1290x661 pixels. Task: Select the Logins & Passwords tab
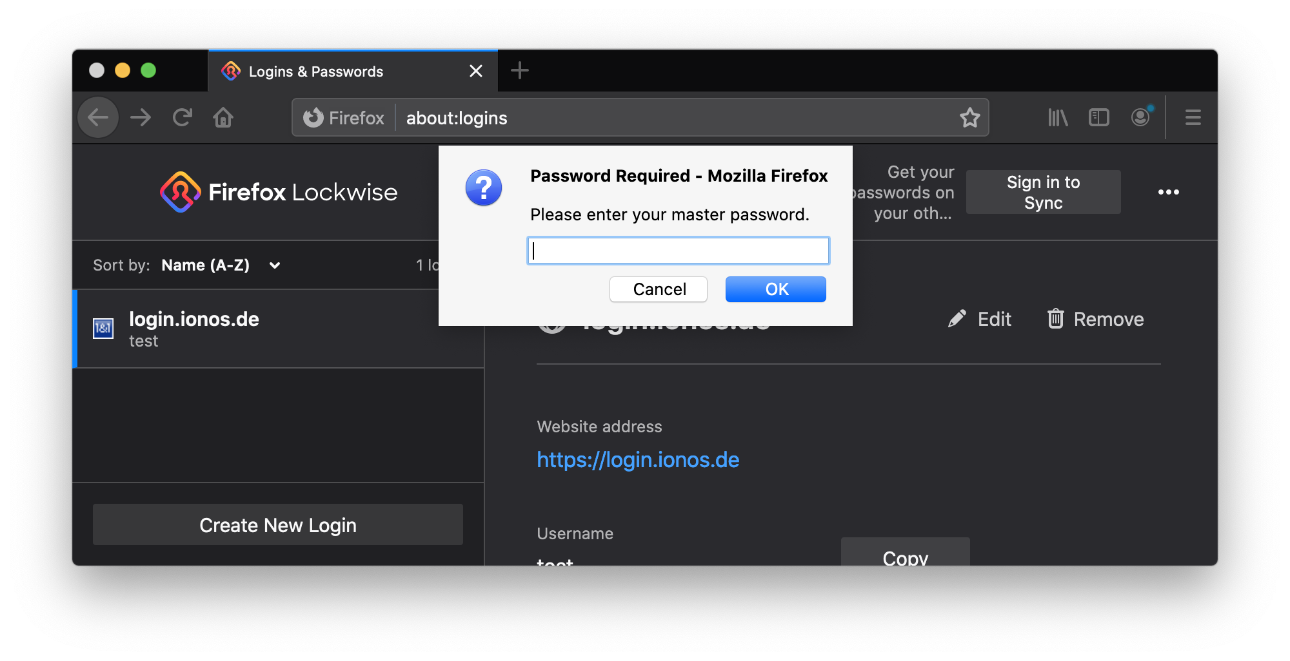pos(353,71)
